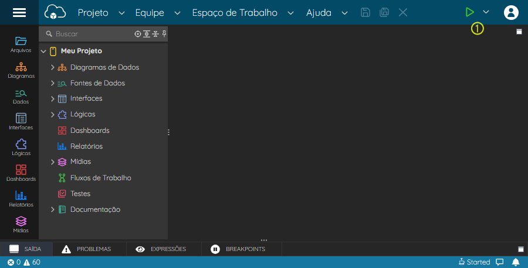Expand Diagramas de Dados node

[x=53, y=67]
